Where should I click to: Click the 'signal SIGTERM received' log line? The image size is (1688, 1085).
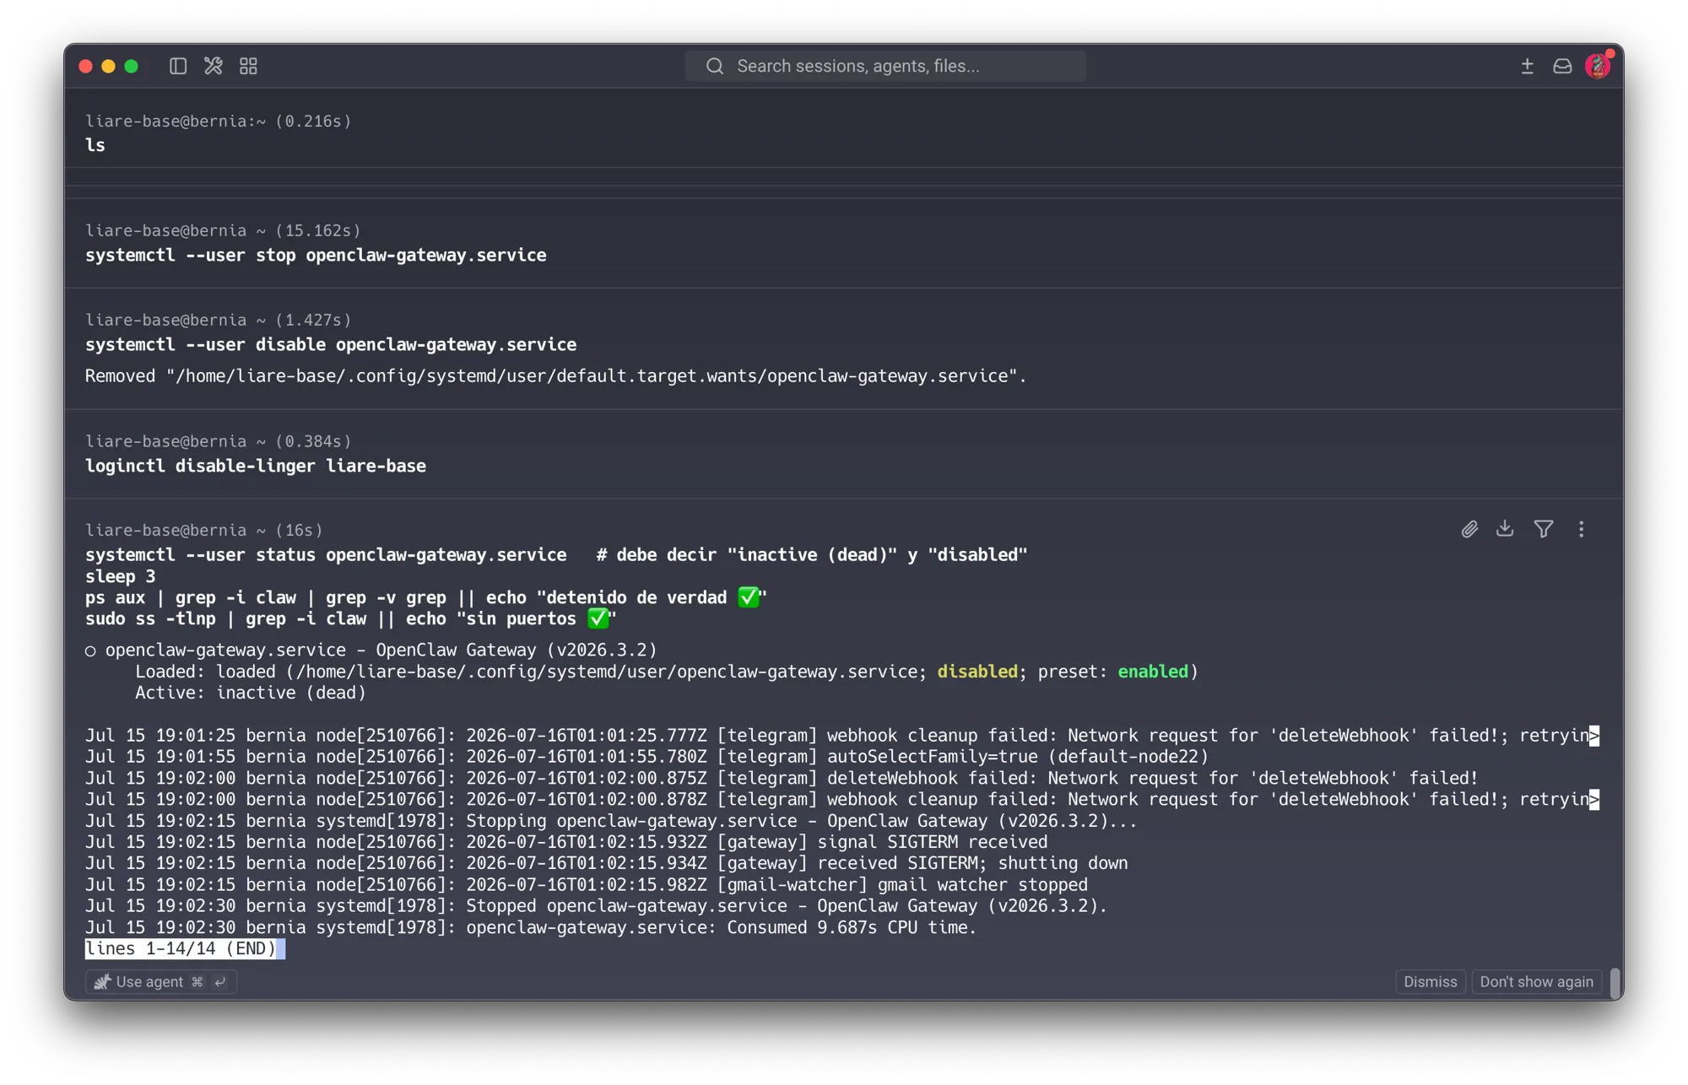(566, 842)
